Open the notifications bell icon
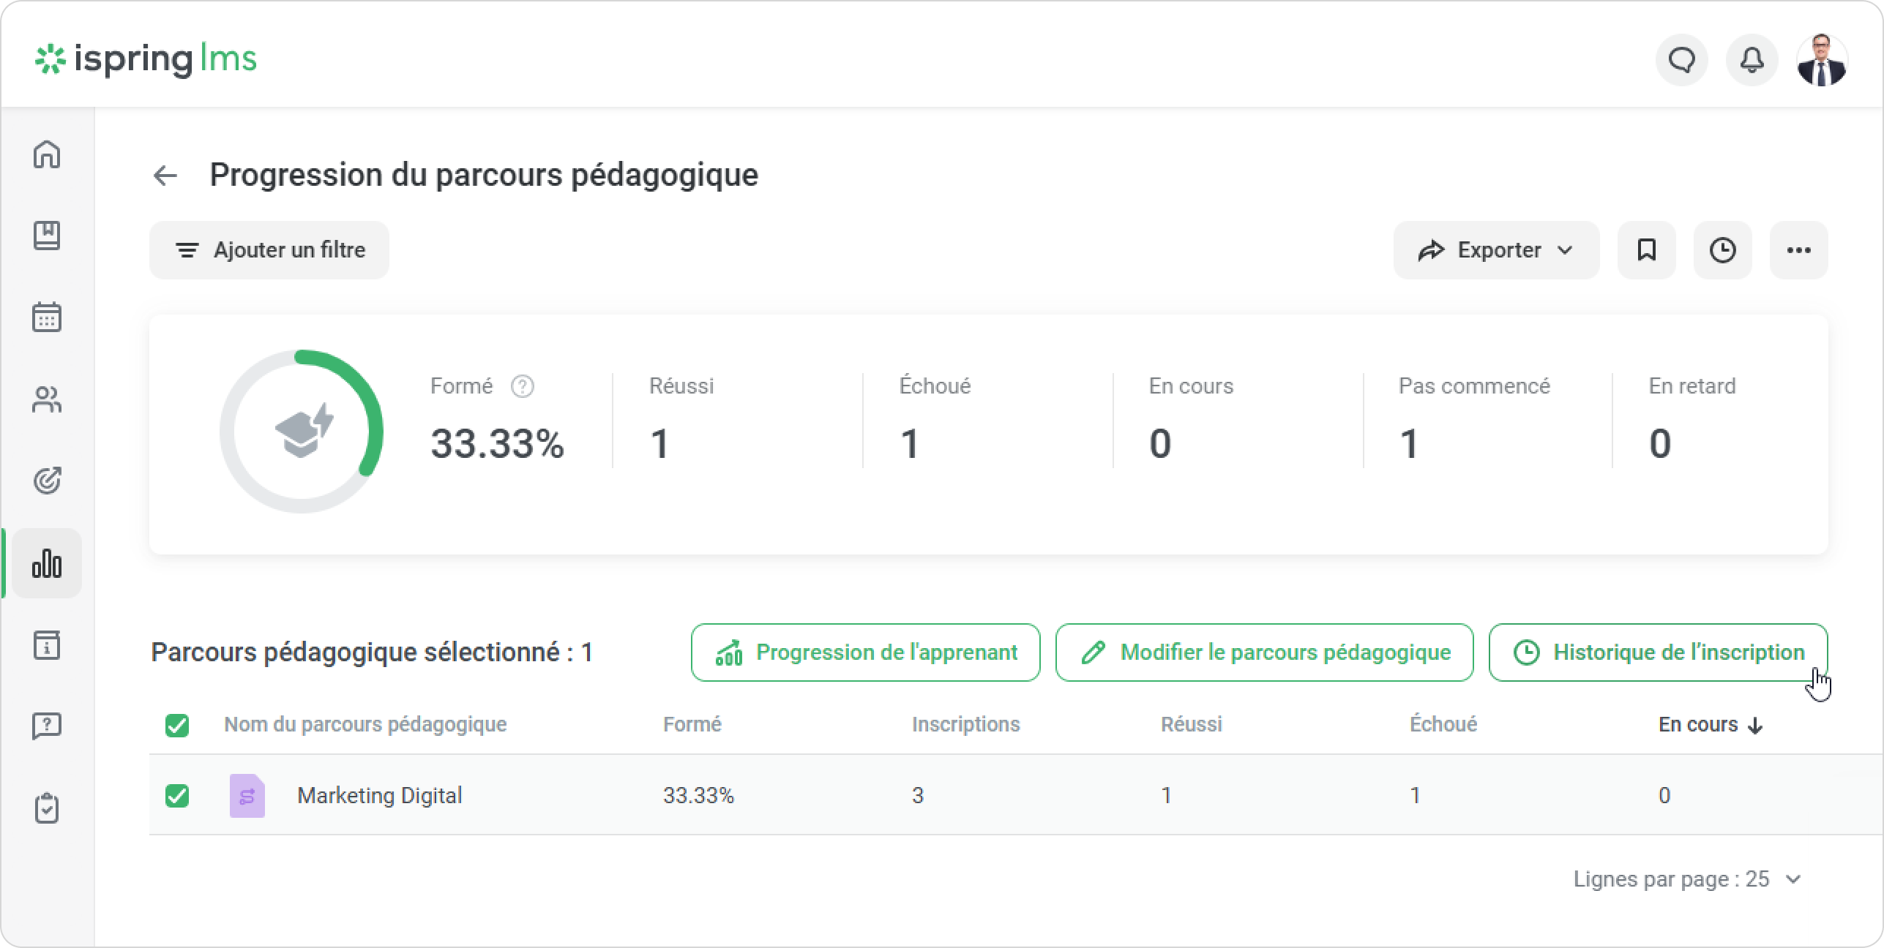The image size is (1884, 948). pos(1752,60)
